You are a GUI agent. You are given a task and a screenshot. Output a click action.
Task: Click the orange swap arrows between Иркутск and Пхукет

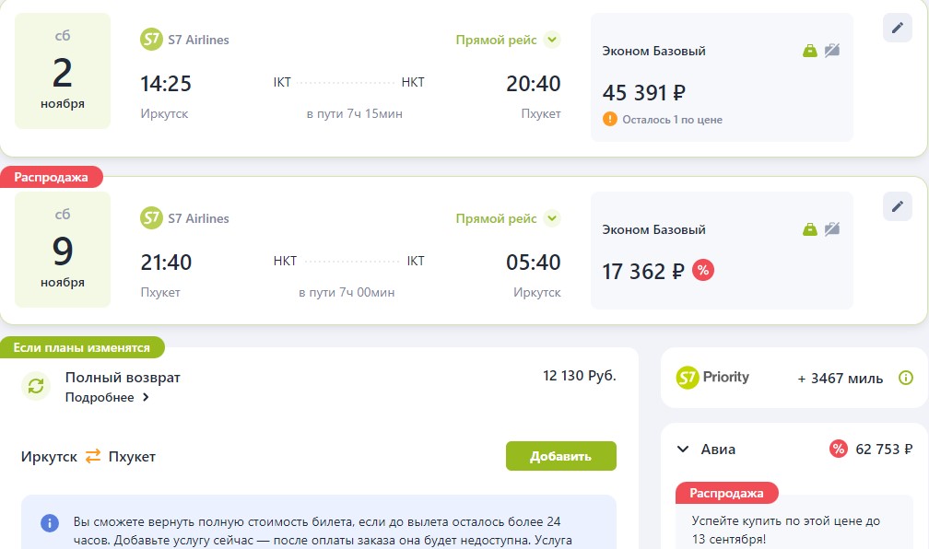[93, 456]
